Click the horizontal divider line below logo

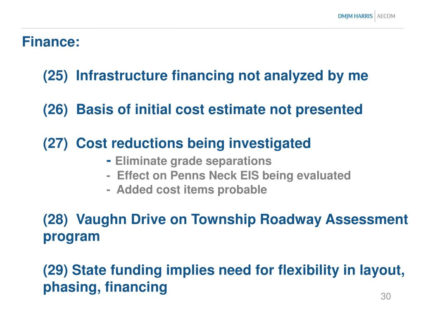pyautogui.click(x=213, y=28)
